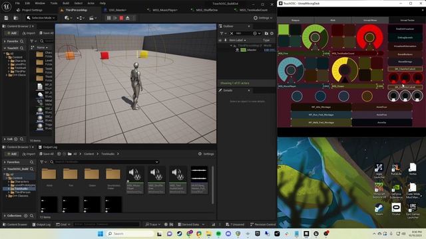
Task: Click Save All in Content Browser 1
Action: (46, 154)
